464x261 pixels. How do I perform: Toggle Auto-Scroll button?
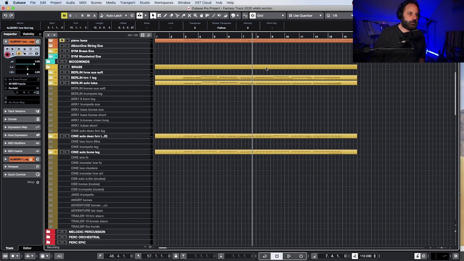(x=140, y=15)
